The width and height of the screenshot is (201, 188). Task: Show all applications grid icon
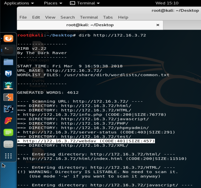pos(8,156)
